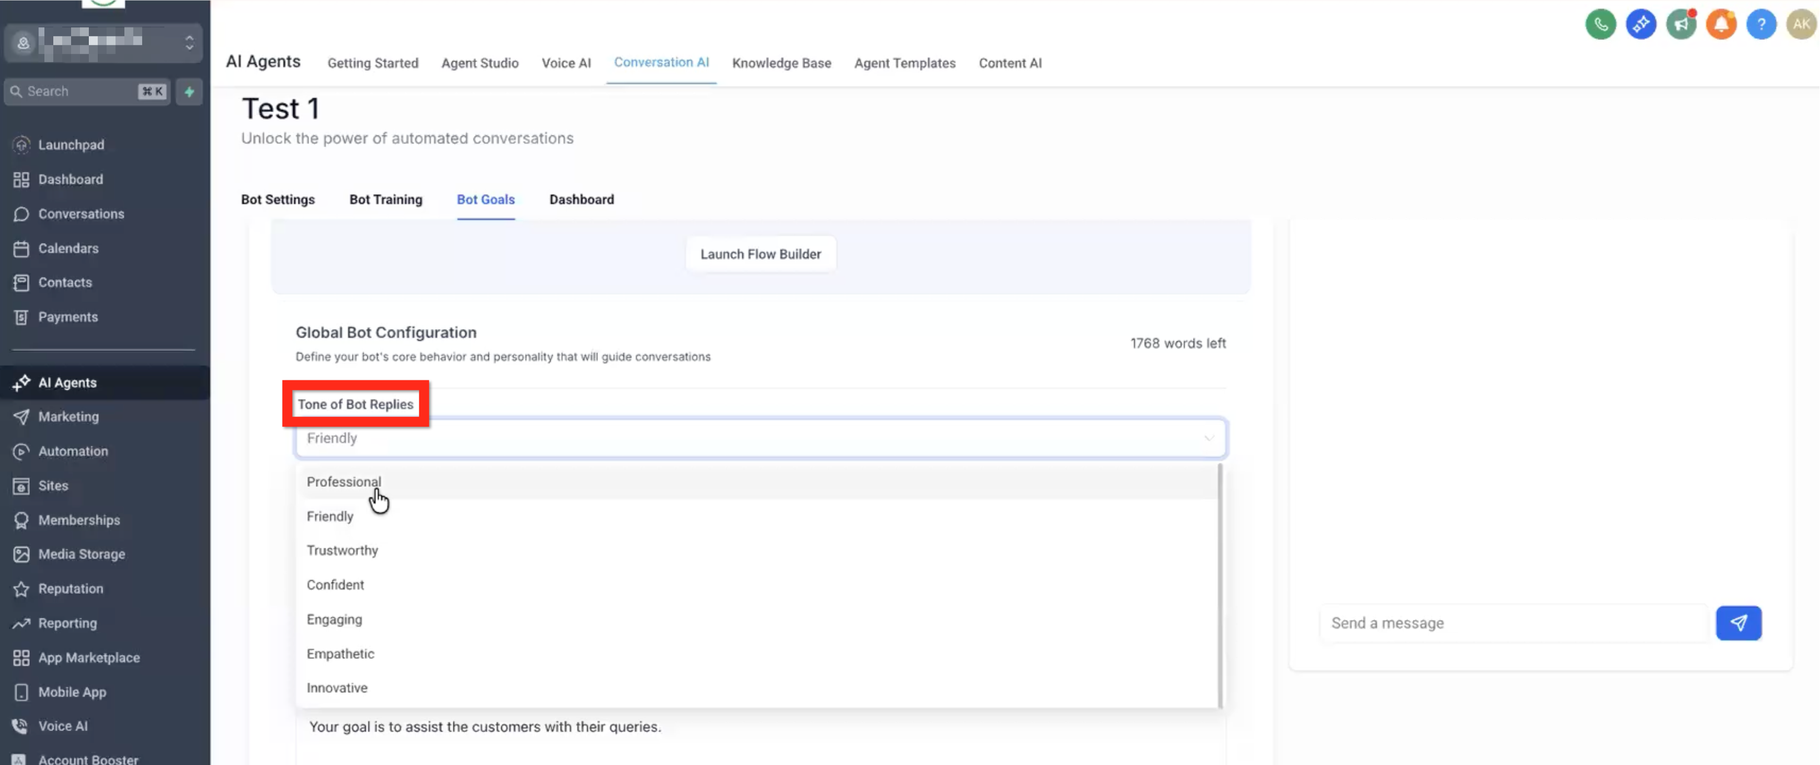Click the AK user avatar
1820x765 pixels.
pyautogui.click(x=1801, y=25)
